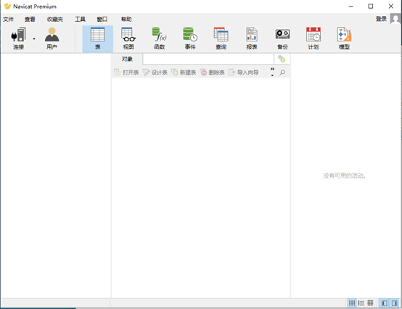This screenshot has height=309, width=402.
Task: Select the 备份 (Backup) tape icon
Action: point(282,38)
